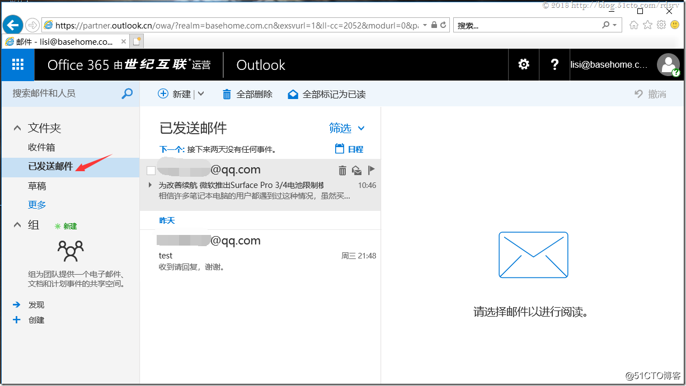
Task: Click the Office 365 brand text
Action: (x=78, y=65)
